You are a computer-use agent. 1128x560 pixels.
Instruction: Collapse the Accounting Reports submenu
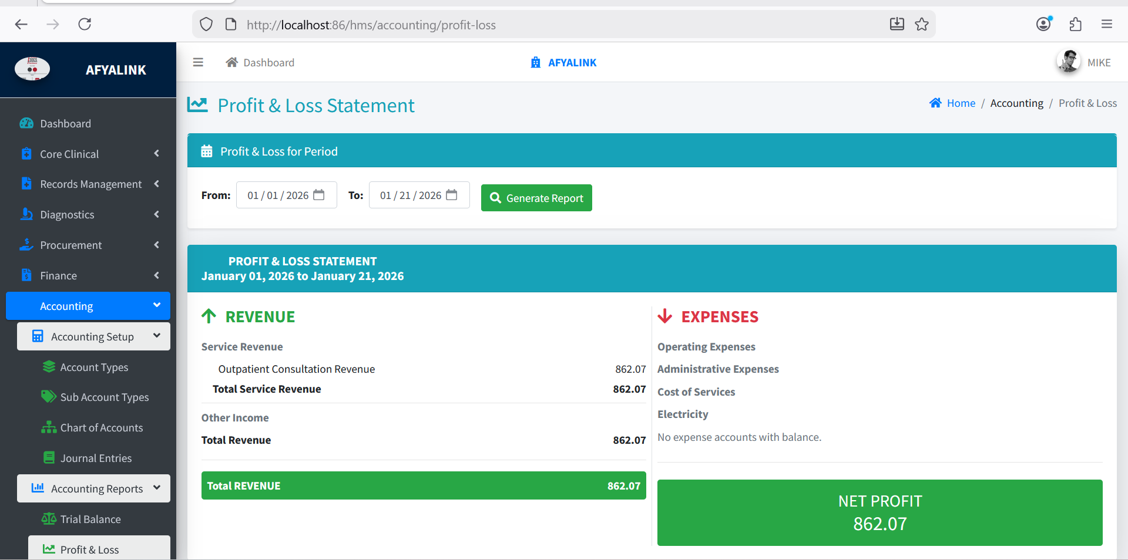coord(93,488)
